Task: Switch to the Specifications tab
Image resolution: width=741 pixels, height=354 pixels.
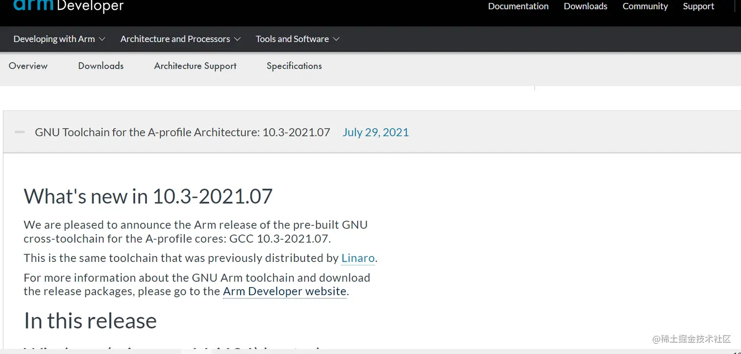Action: 294,66
